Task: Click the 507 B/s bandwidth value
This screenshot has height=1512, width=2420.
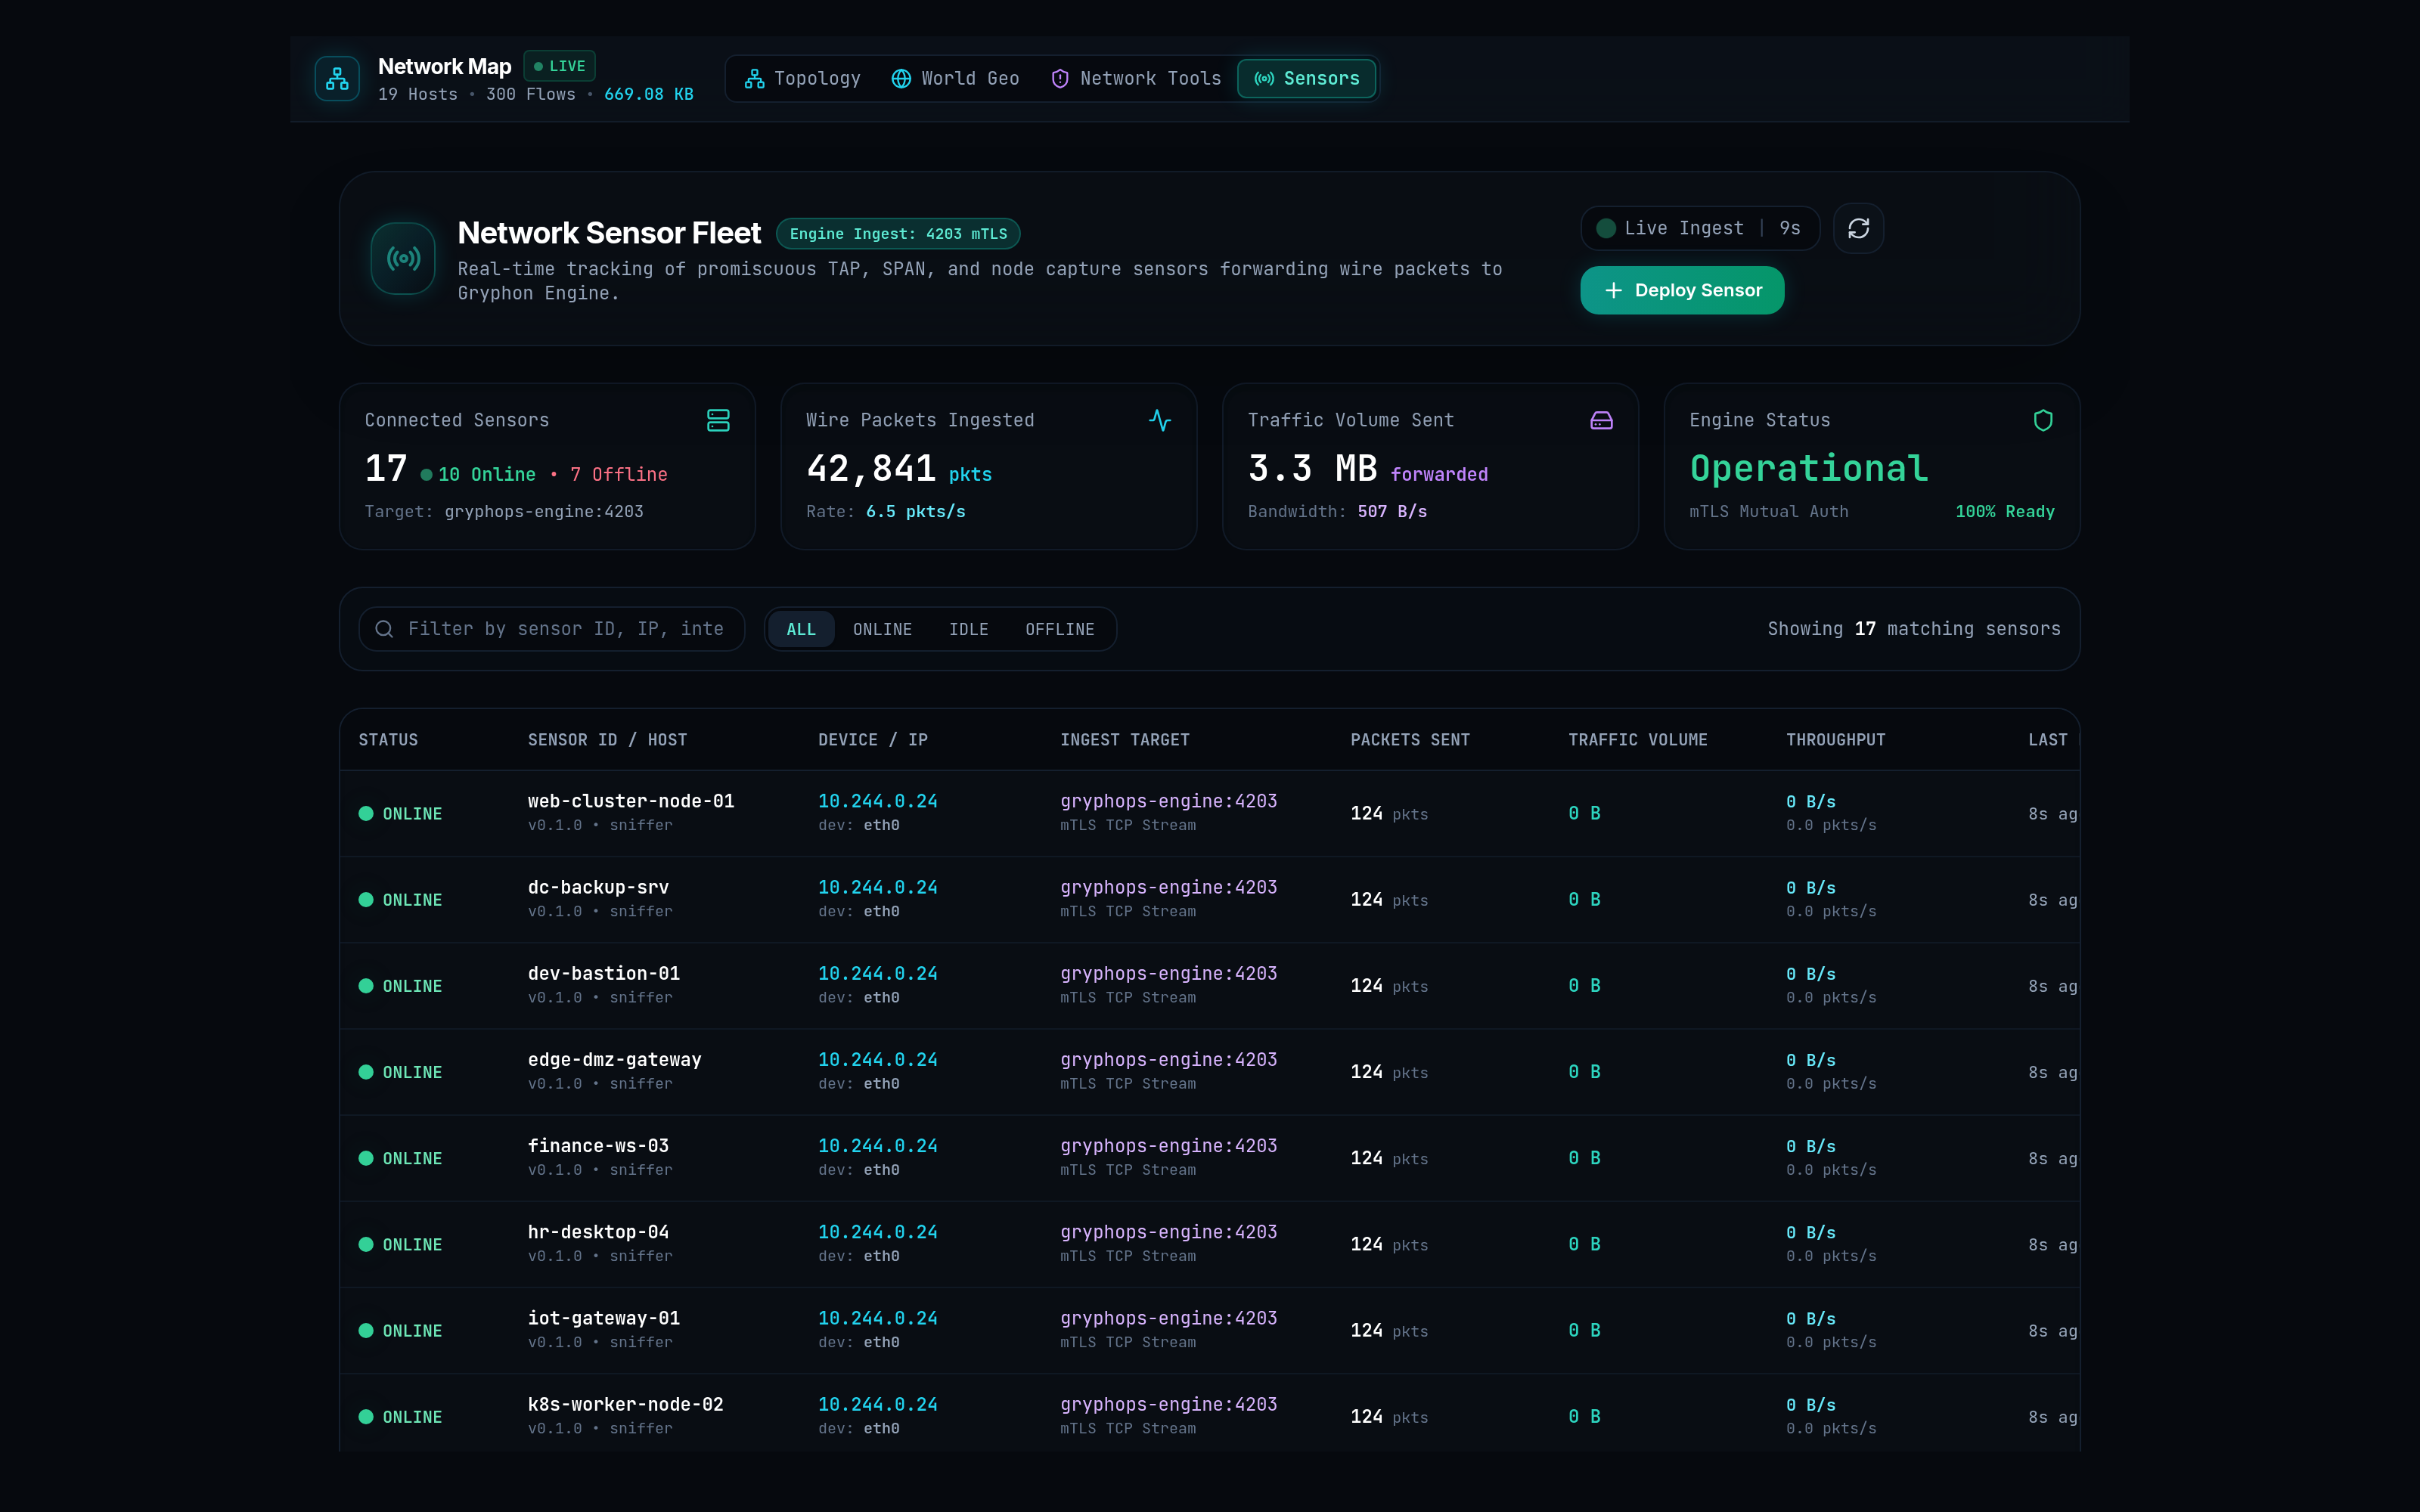Action: point(1392,512)
